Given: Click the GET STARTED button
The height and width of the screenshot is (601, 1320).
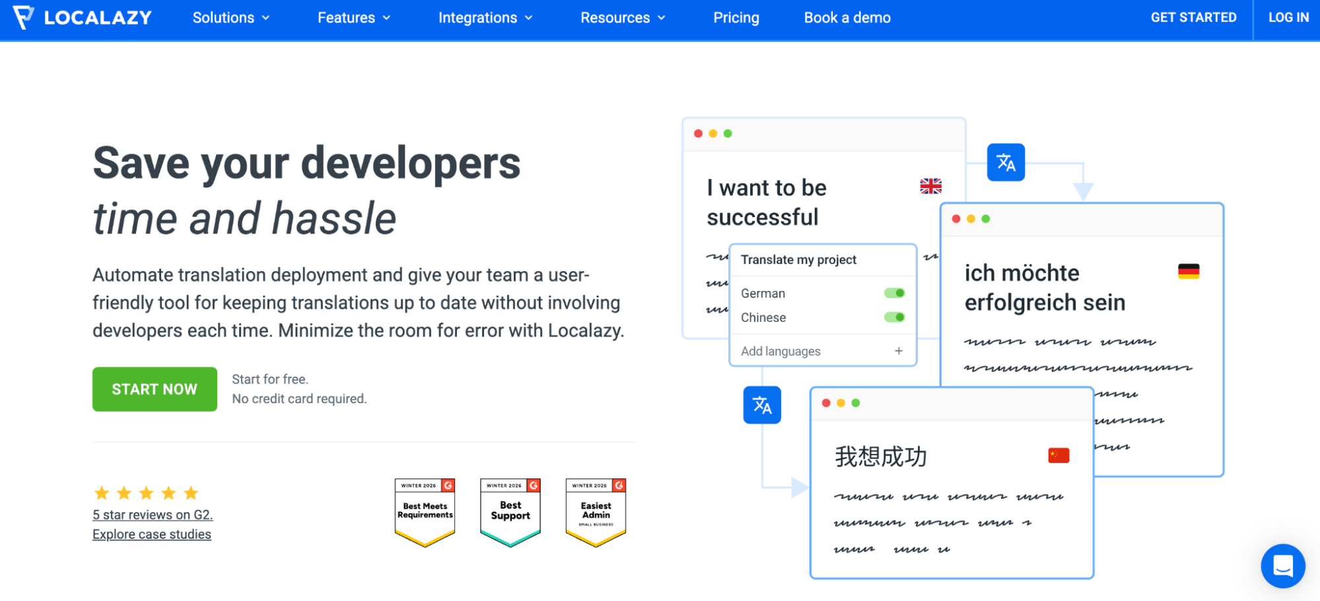Looking at the screenshot, I should click(1193, 18).
